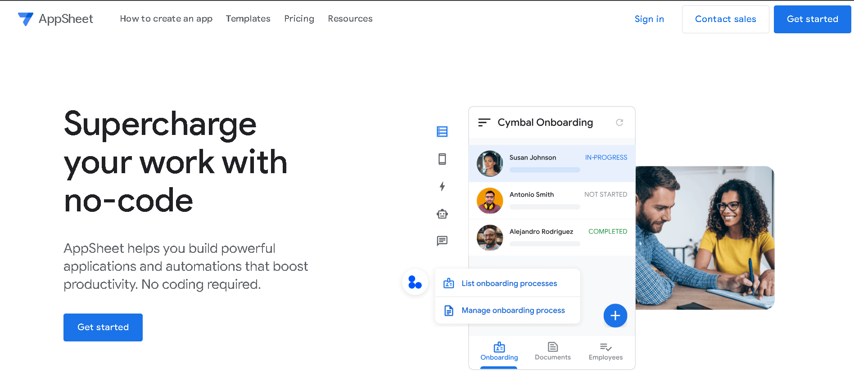Click the IN-PROGRESS status label

(x=606, y=157)
